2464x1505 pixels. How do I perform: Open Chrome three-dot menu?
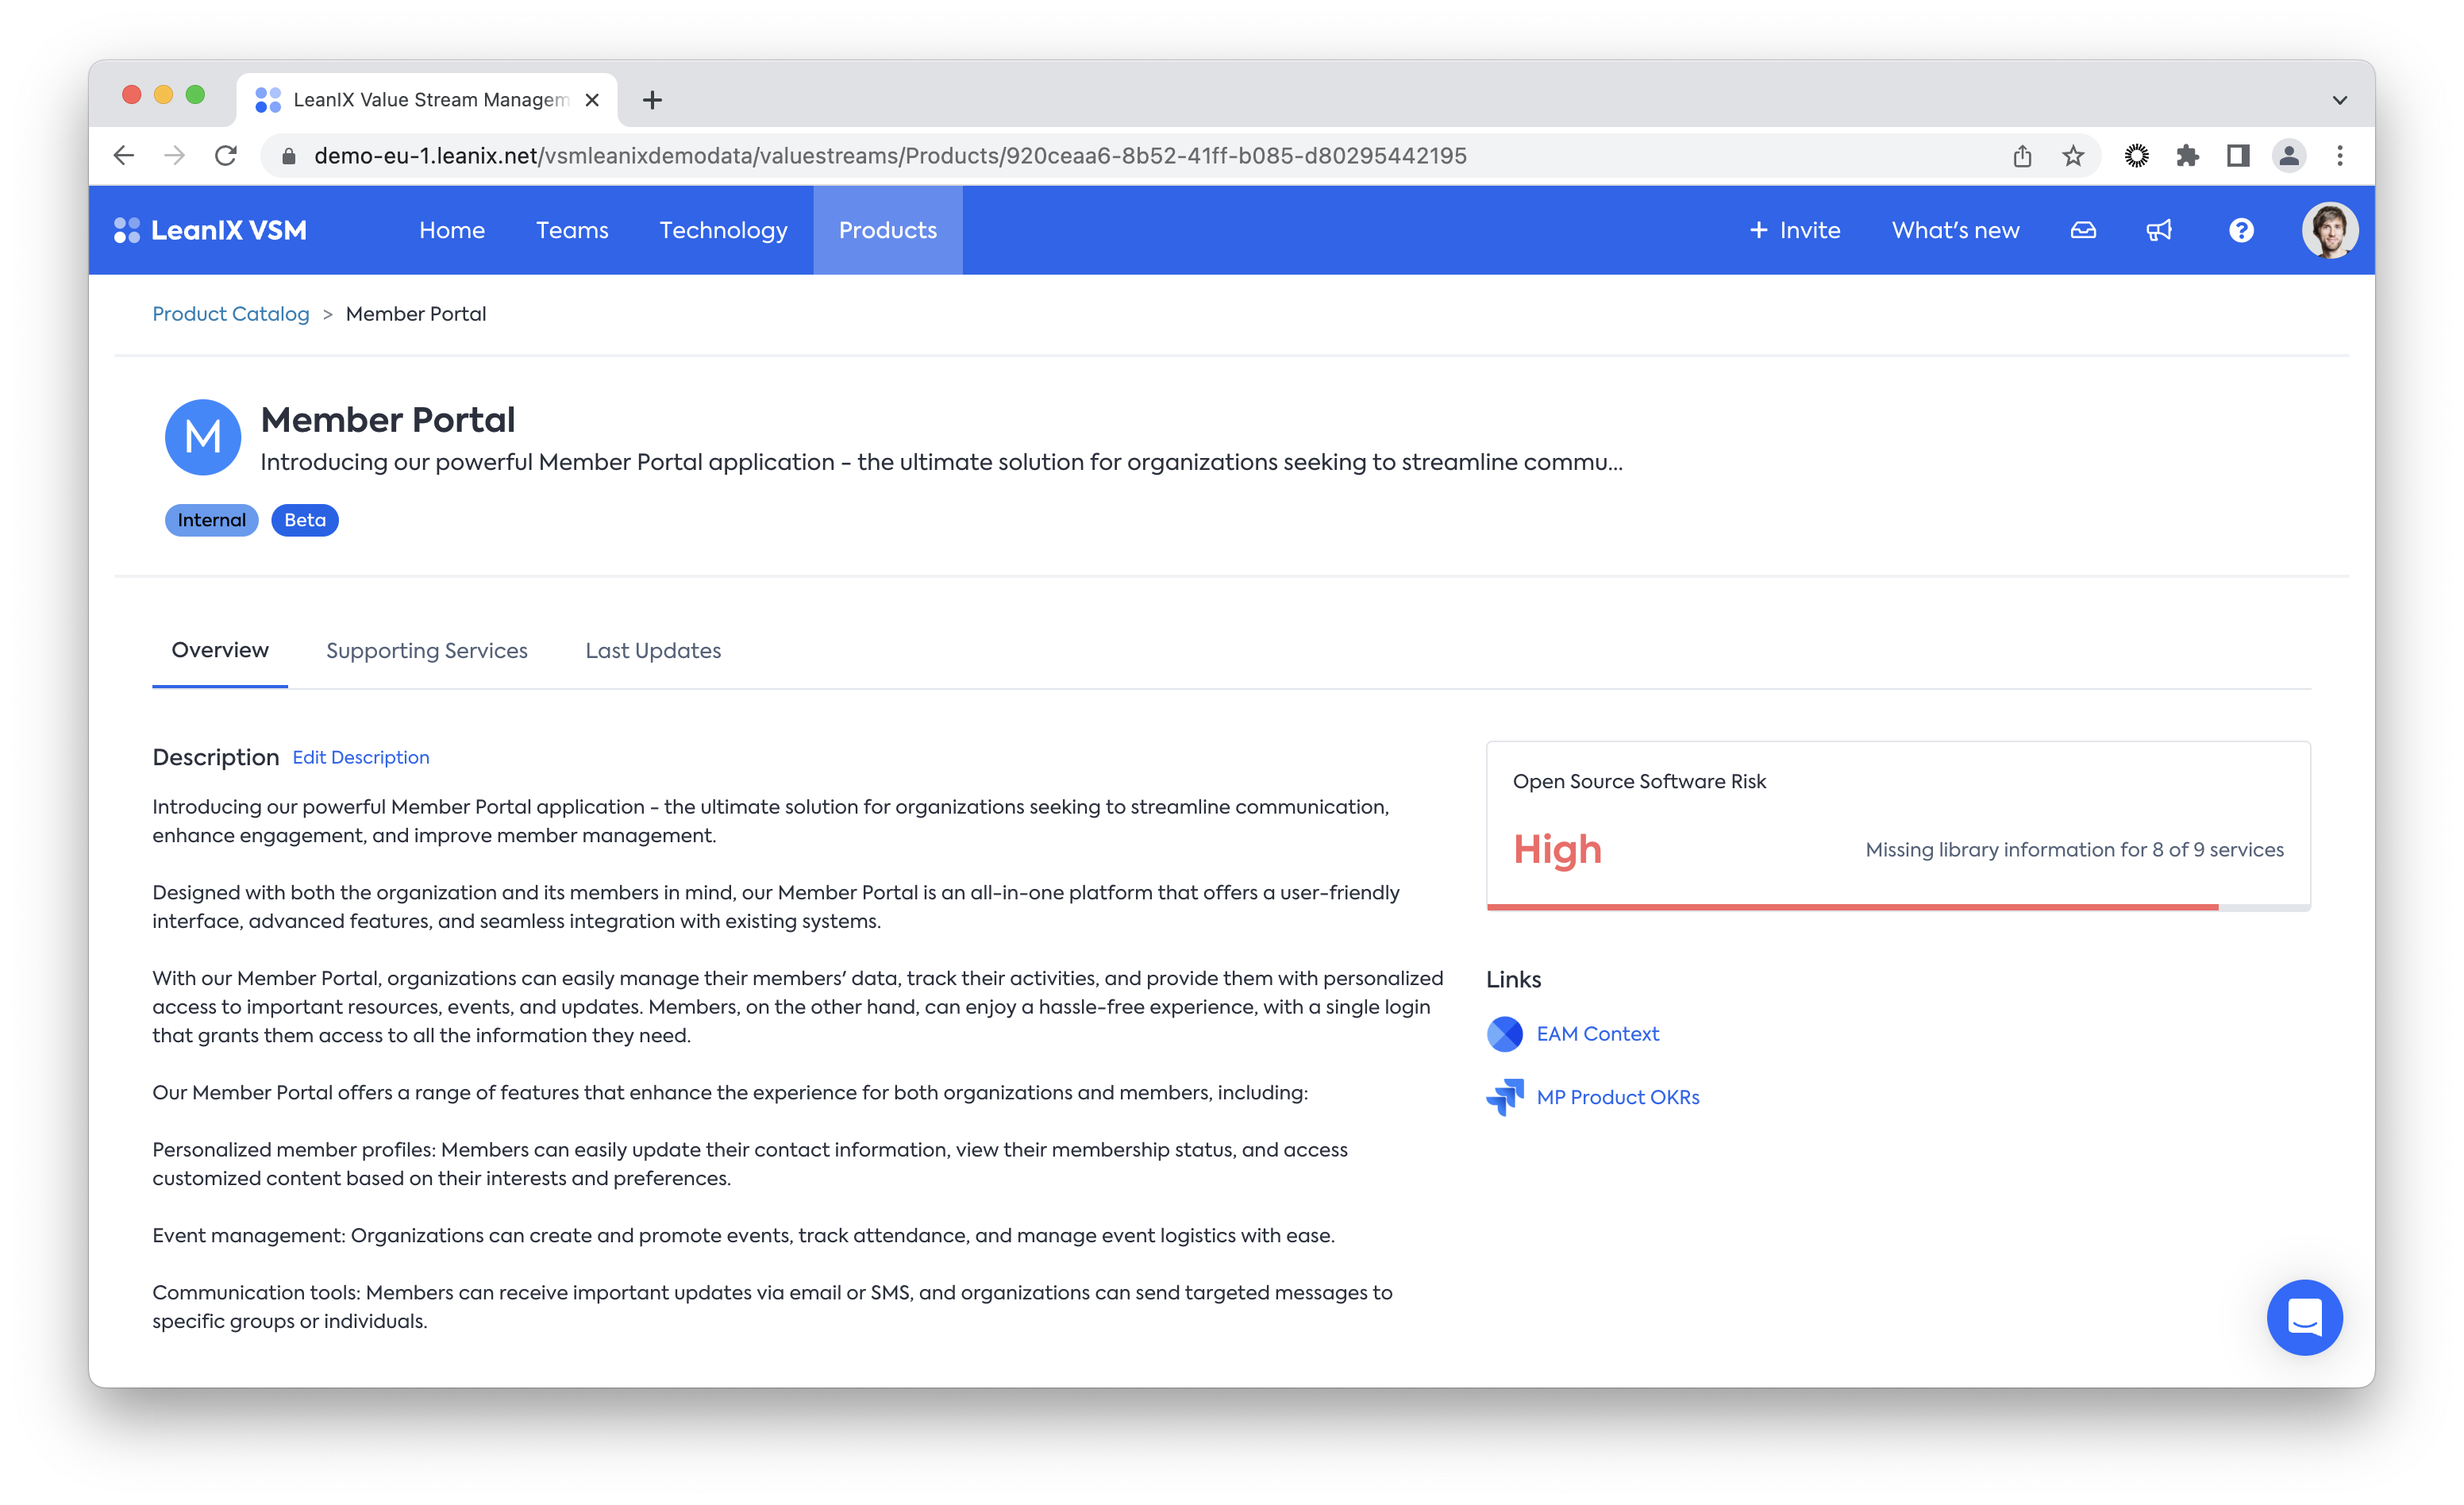pos(2339,156)
